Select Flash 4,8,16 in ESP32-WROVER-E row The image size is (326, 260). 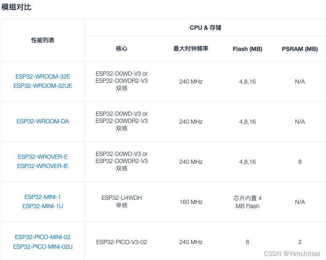click(248, 162)
